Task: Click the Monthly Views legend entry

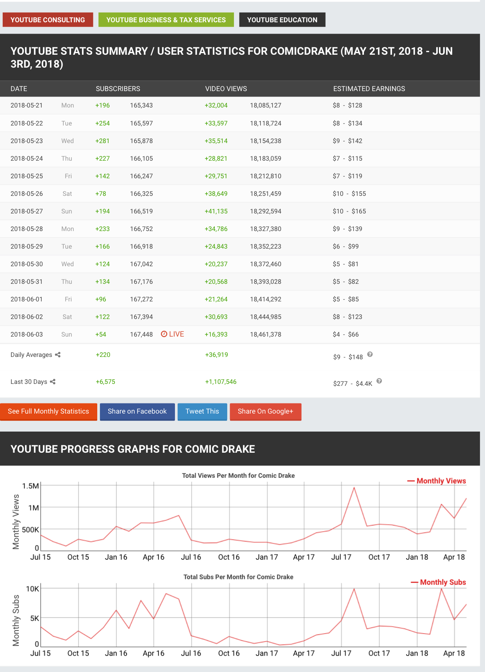Action: pyautogui.click(x=437, y=481)
